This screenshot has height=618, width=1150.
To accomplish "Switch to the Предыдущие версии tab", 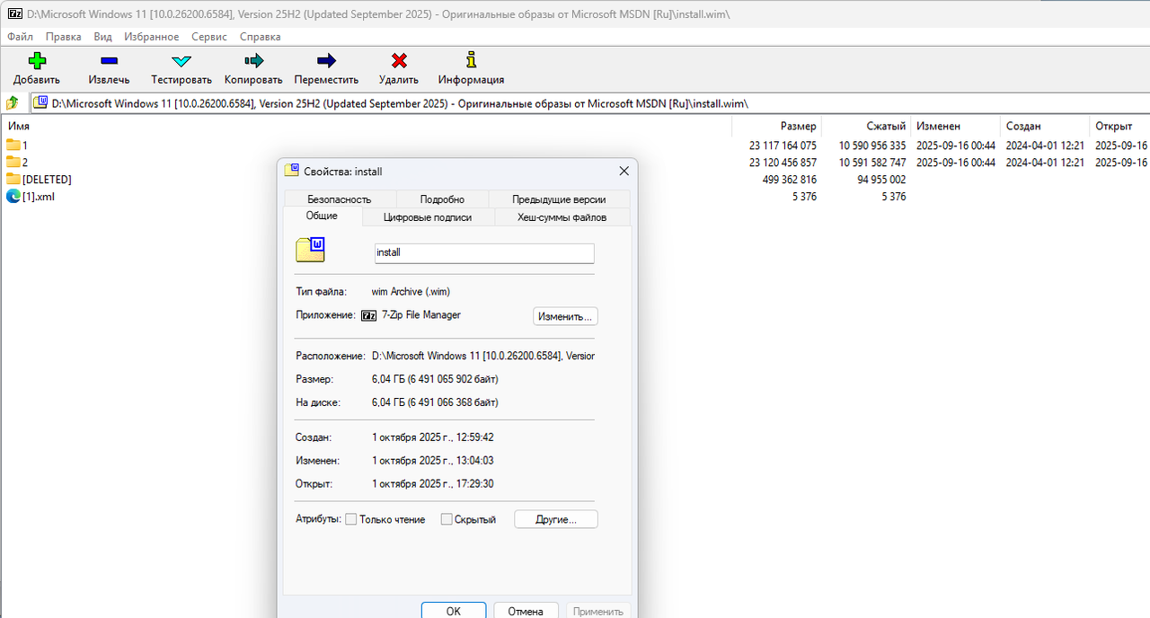I will coord(559,199).
